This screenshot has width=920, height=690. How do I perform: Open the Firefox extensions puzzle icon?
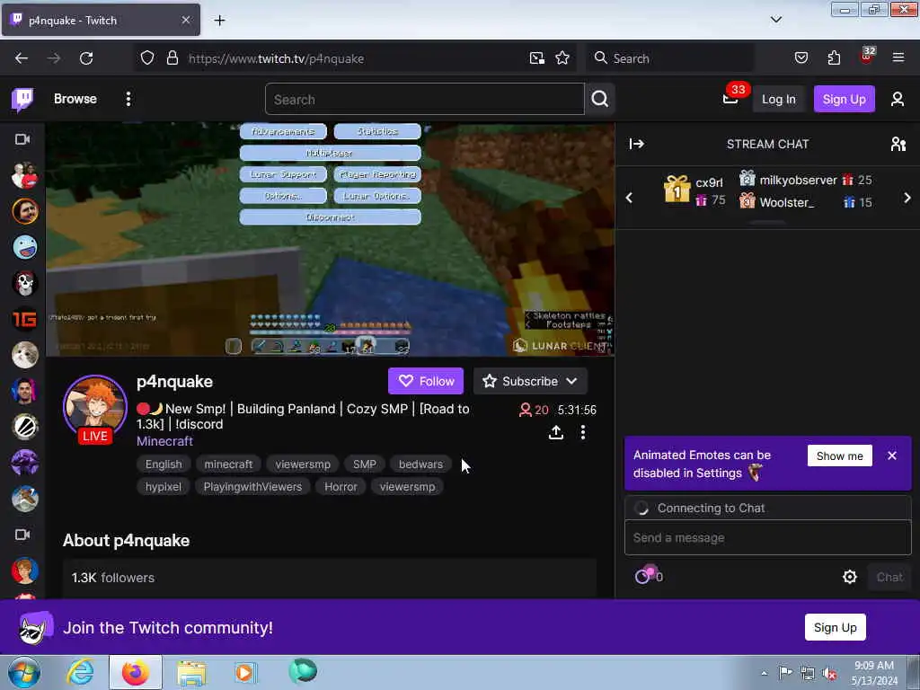pyautogui.click(x=834, y=58)
